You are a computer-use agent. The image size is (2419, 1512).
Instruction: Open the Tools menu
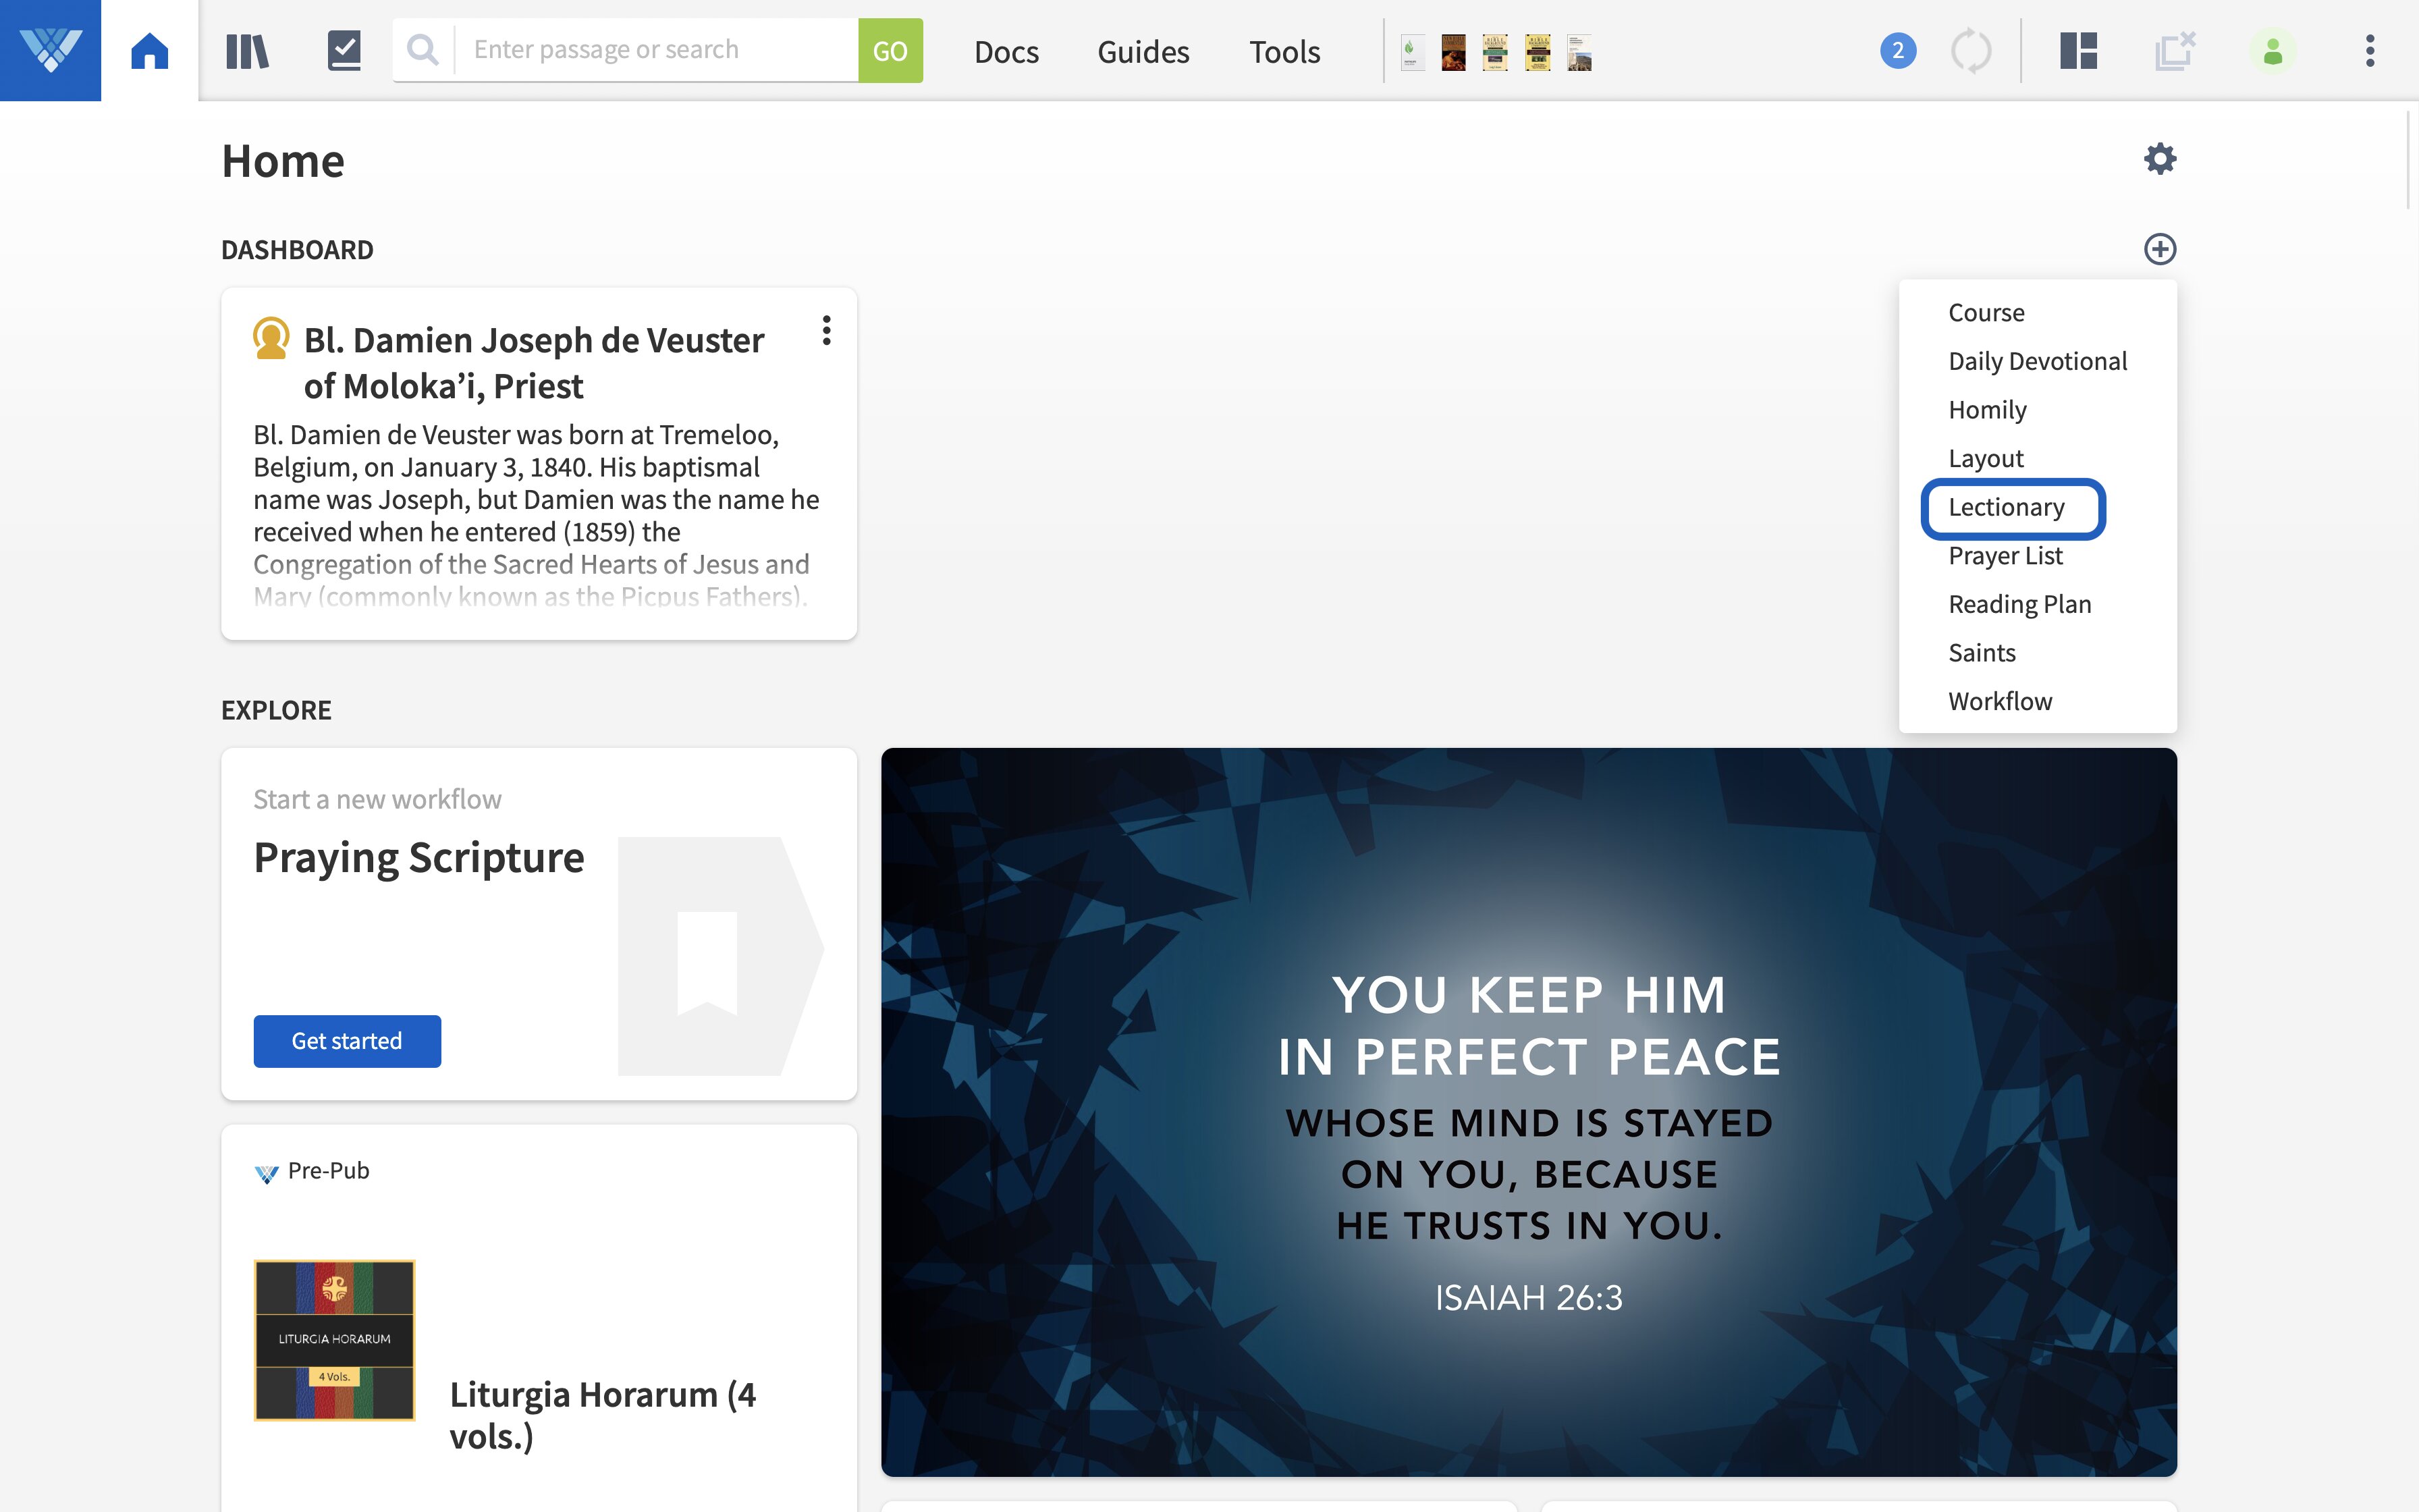1284,52
